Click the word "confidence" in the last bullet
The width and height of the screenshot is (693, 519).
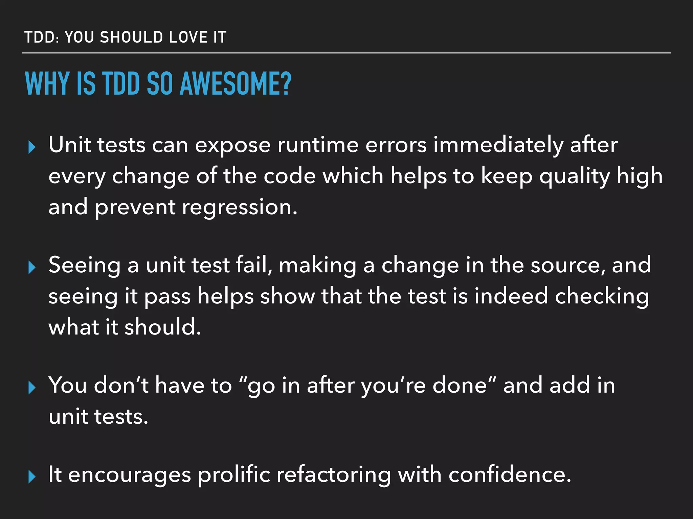pos(506,474)
